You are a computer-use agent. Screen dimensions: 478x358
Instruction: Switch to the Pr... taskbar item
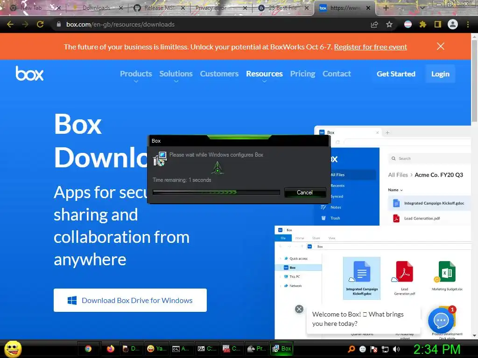(257, 349)
